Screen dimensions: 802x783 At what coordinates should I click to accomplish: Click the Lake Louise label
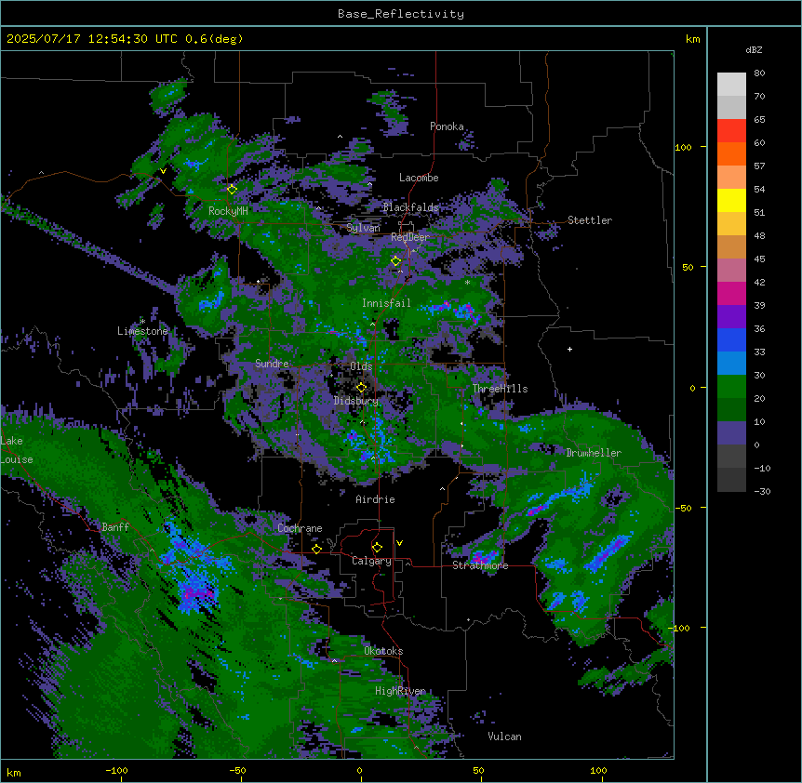click(x=17, y=450)
